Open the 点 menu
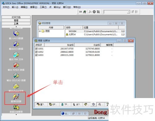This screenshot has height=121, width=155. coord(50,7)
